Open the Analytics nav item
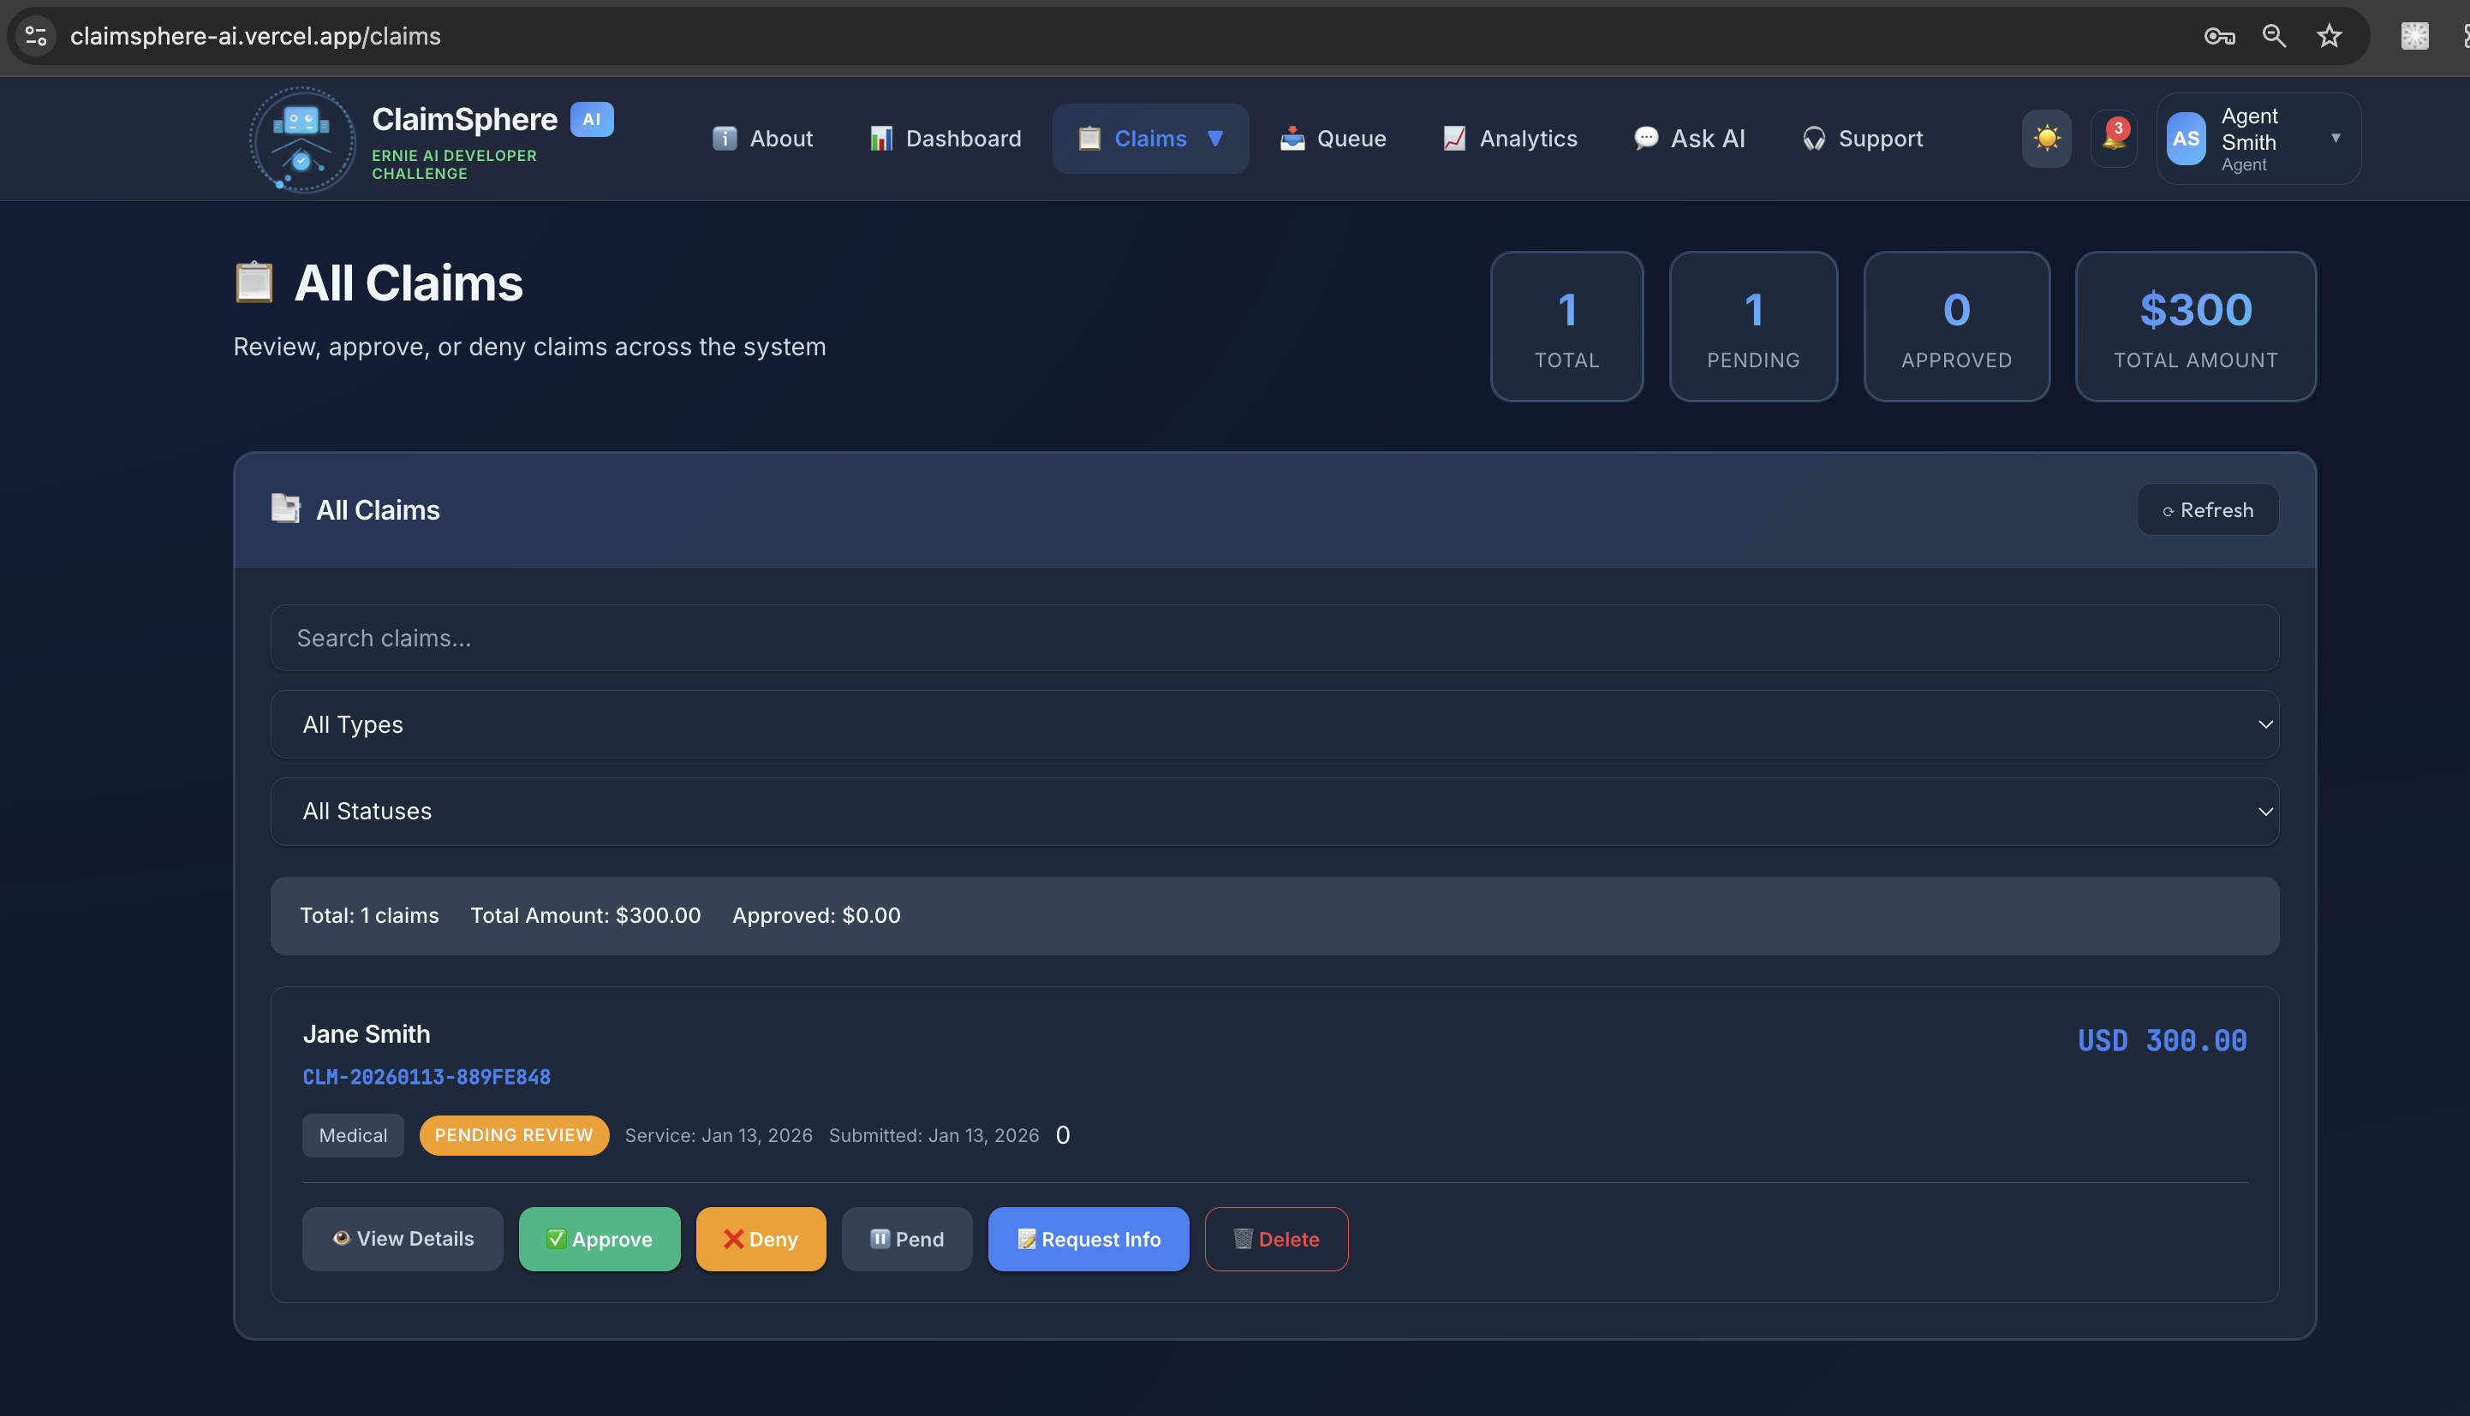 point(1510,138)
